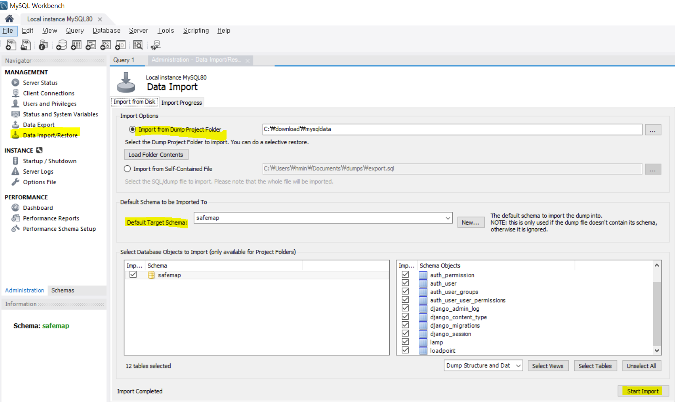675x402 pixels.
Task: Browse for a dump folder with the ellipsis button
Action: (x=653, y=130)
